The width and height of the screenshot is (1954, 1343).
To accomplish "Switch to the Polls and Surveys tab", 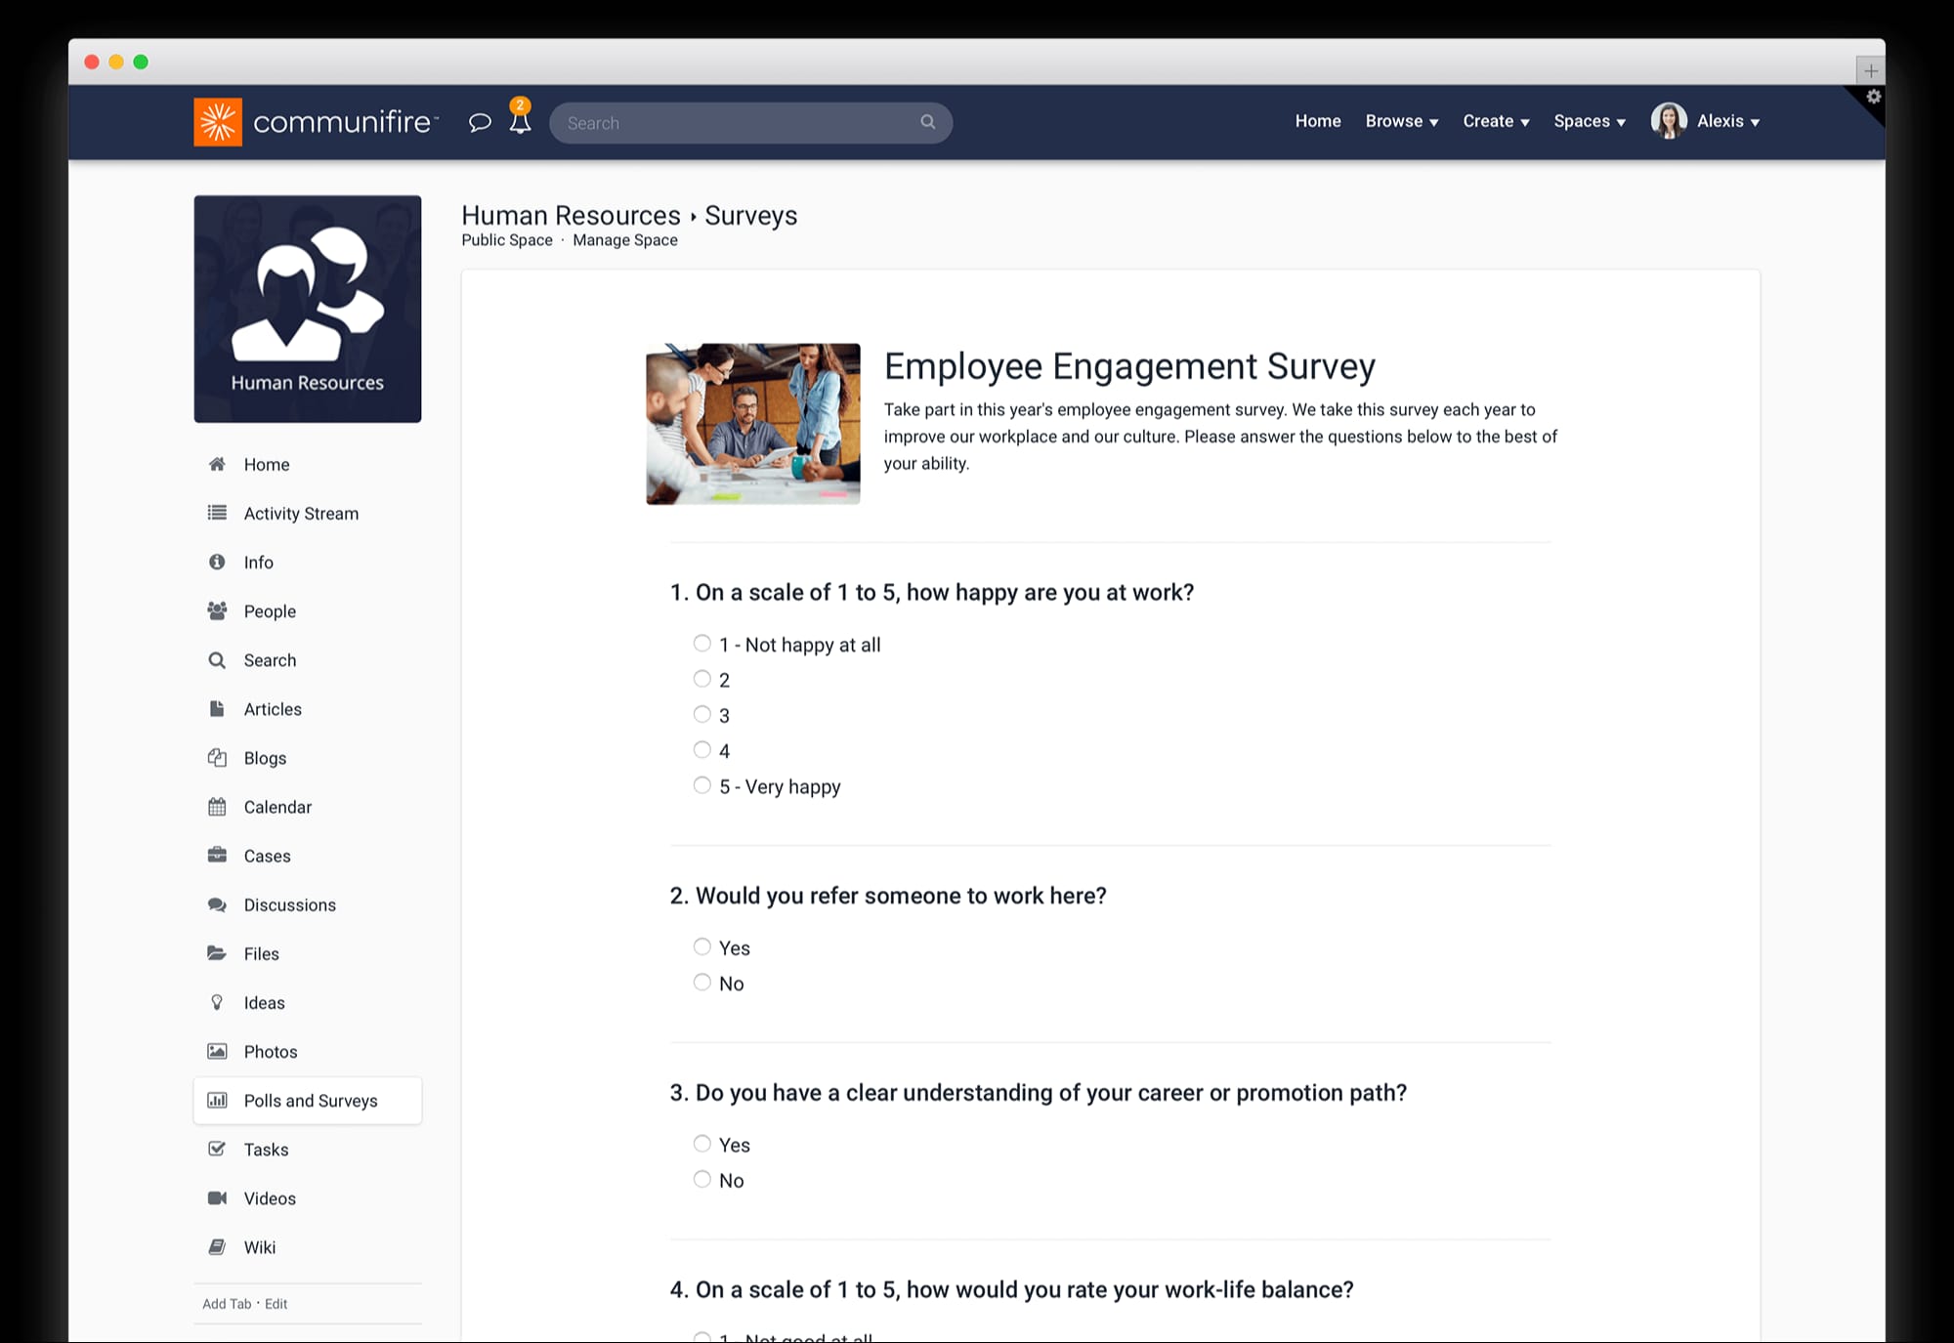I will [x=310, y=1100].
